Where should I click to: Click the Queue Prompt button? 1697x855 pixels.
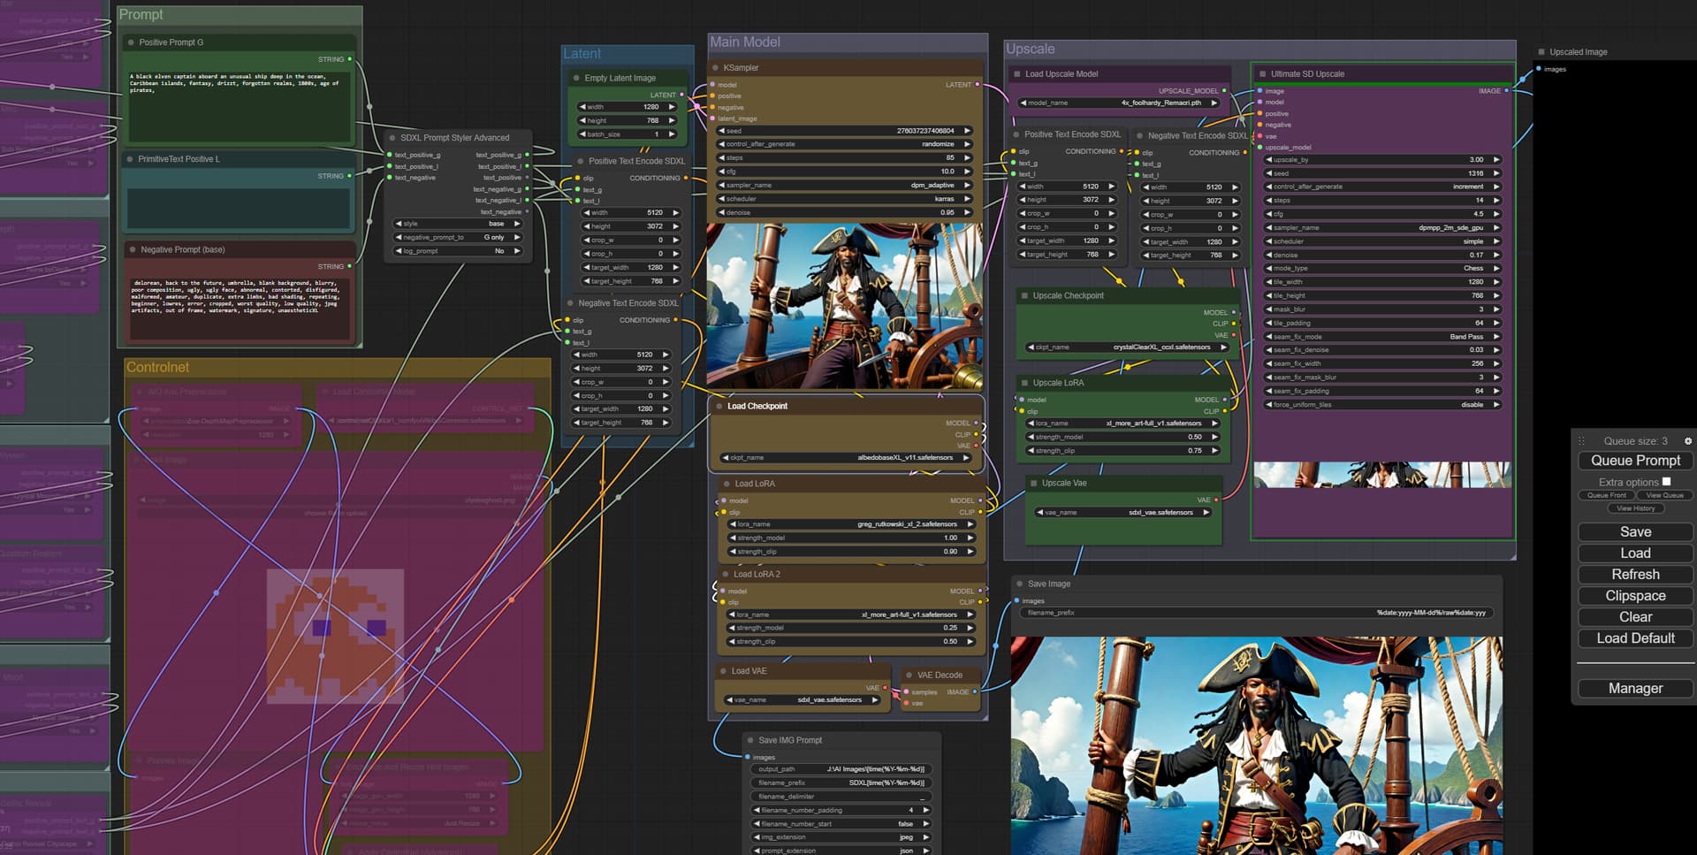1635,461
